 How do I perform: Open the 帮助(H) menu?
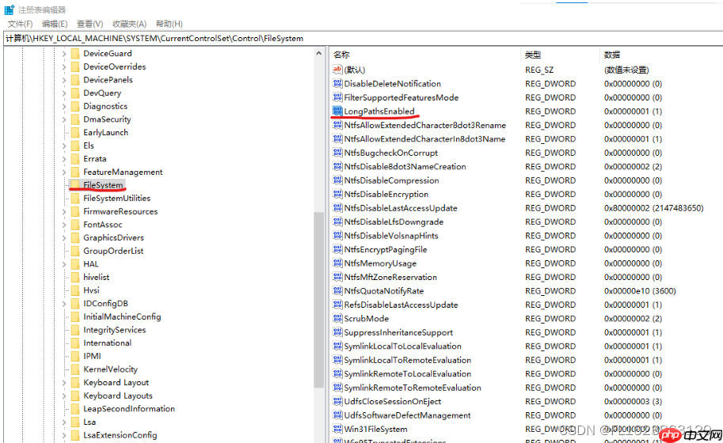[169, 24]
